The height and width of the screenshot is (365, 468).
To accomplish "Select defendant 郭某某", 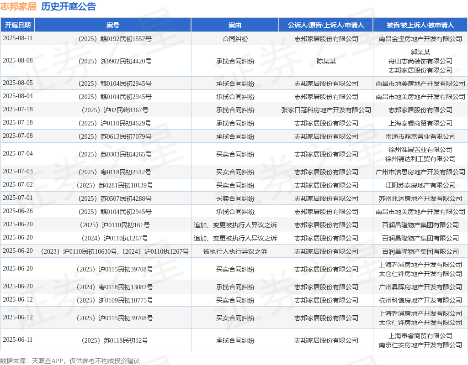I will (420, 52).
